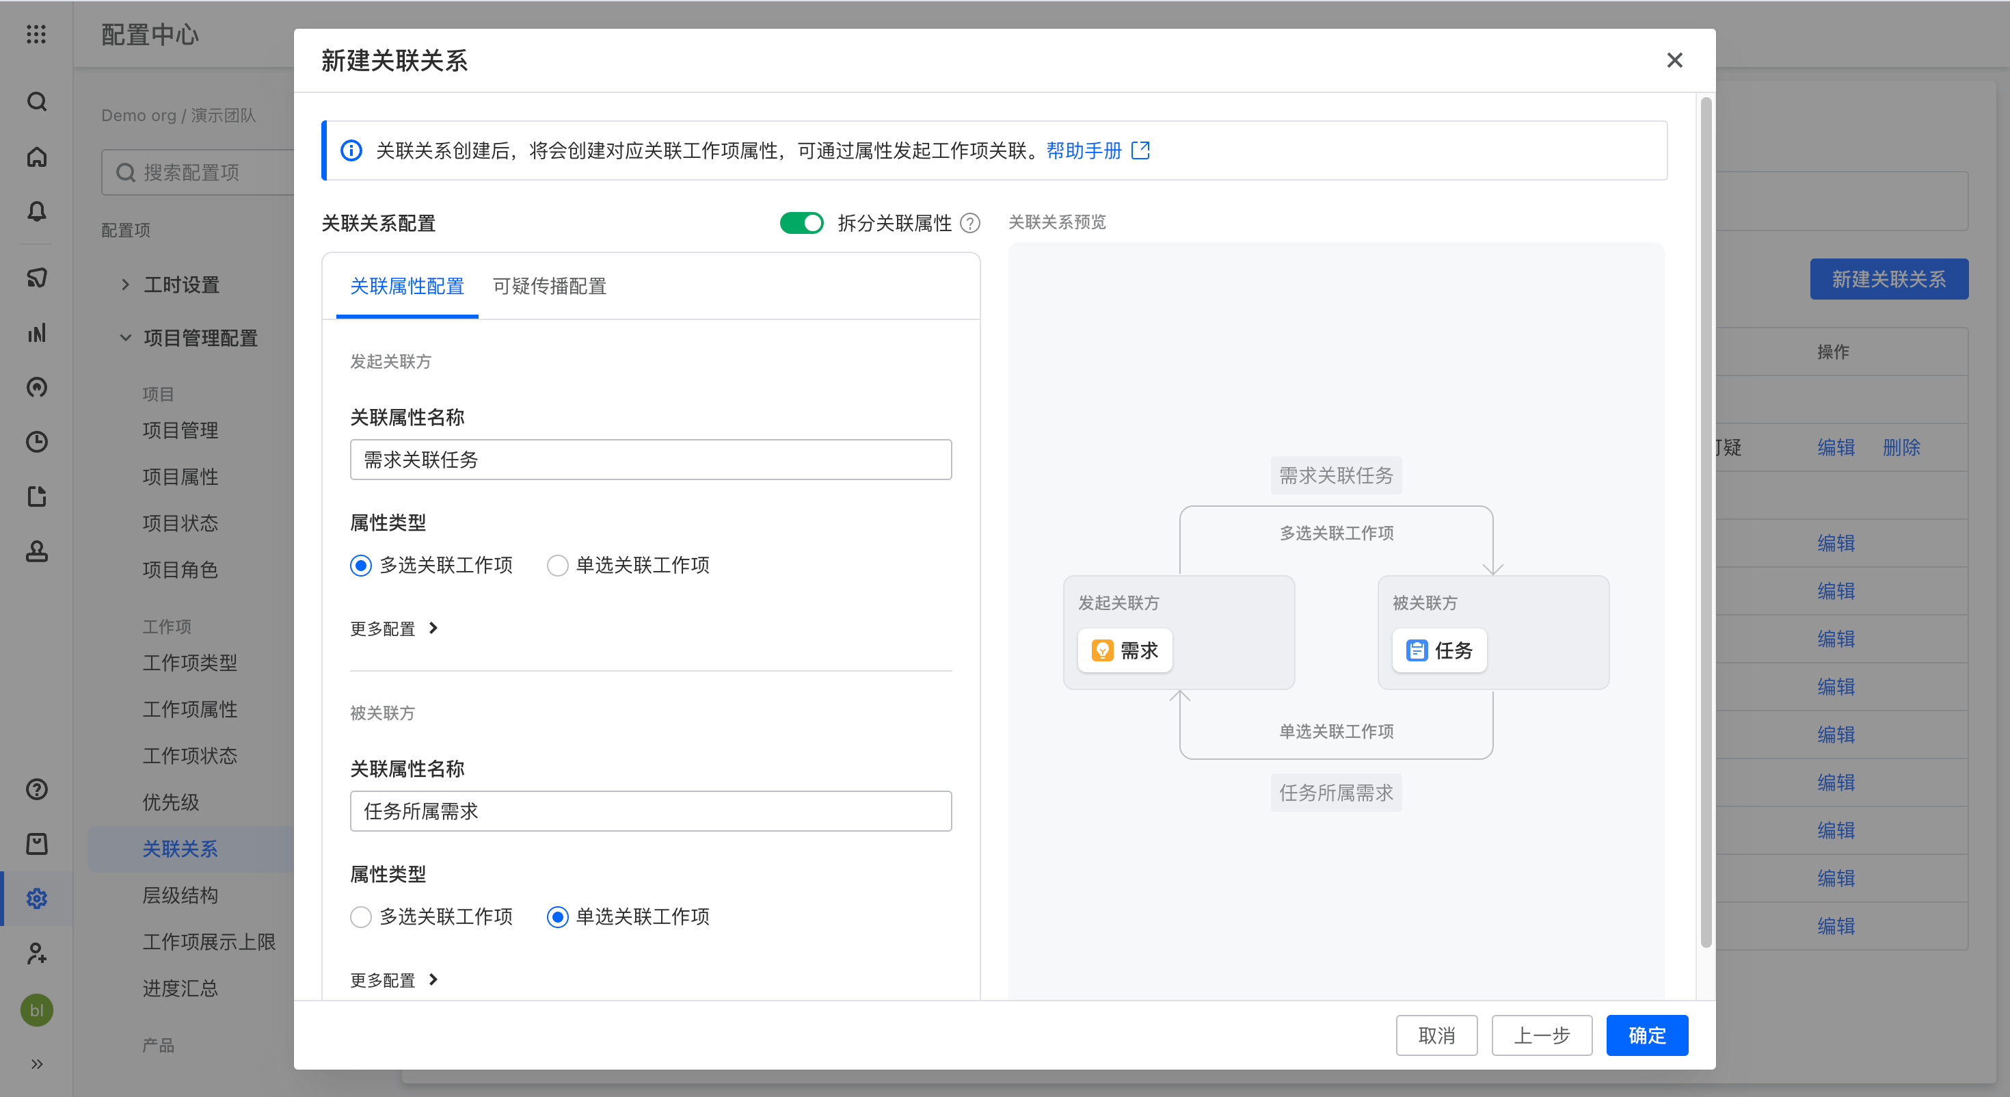The image size is (2010, 1097).
Task: Click the 任务所属需求 name input field
Action: 651,811
